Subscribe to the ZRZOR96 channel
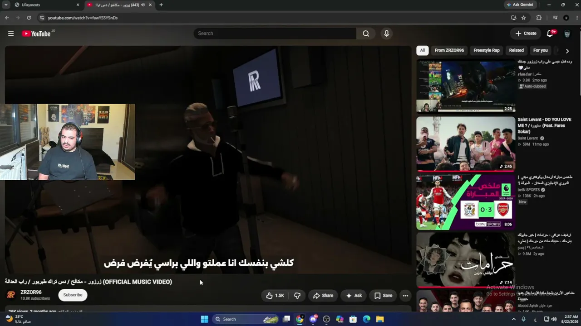Screen dimensions: 581x326 (x=73, y=295)
